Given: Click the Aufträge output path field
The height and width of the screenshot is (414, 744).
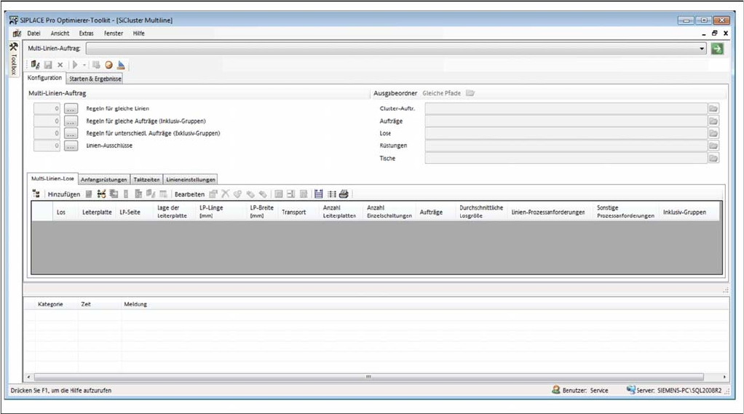Looking at the screenshot, I should (566, 121).
